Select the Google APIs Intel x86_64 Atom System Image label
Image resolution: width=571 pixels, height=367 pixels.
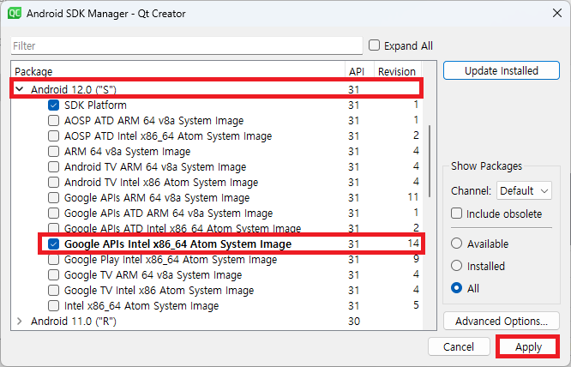[x=177, y=244]
